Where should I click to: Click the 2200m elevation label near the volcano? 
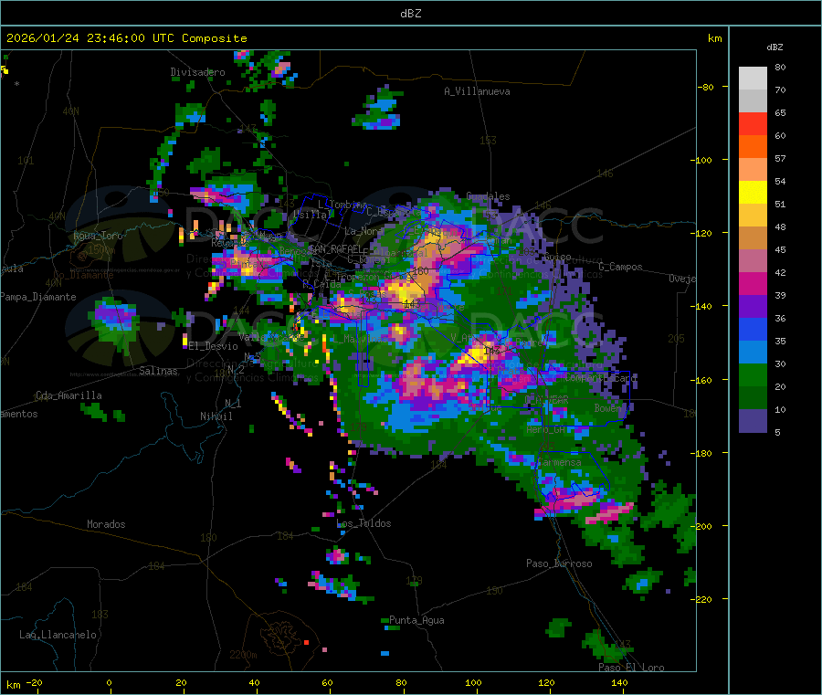pos(243,655)
